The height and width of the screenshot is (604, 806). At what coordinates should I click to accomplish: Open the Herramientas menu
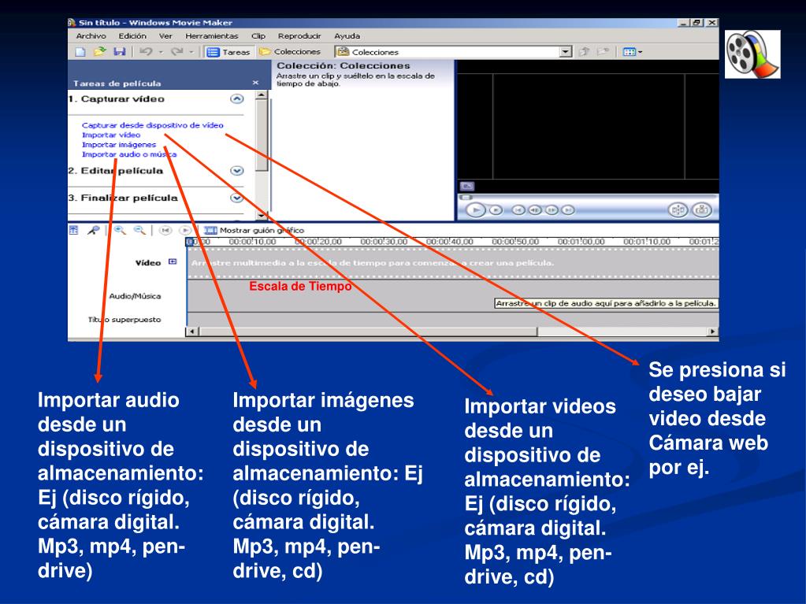212,36
